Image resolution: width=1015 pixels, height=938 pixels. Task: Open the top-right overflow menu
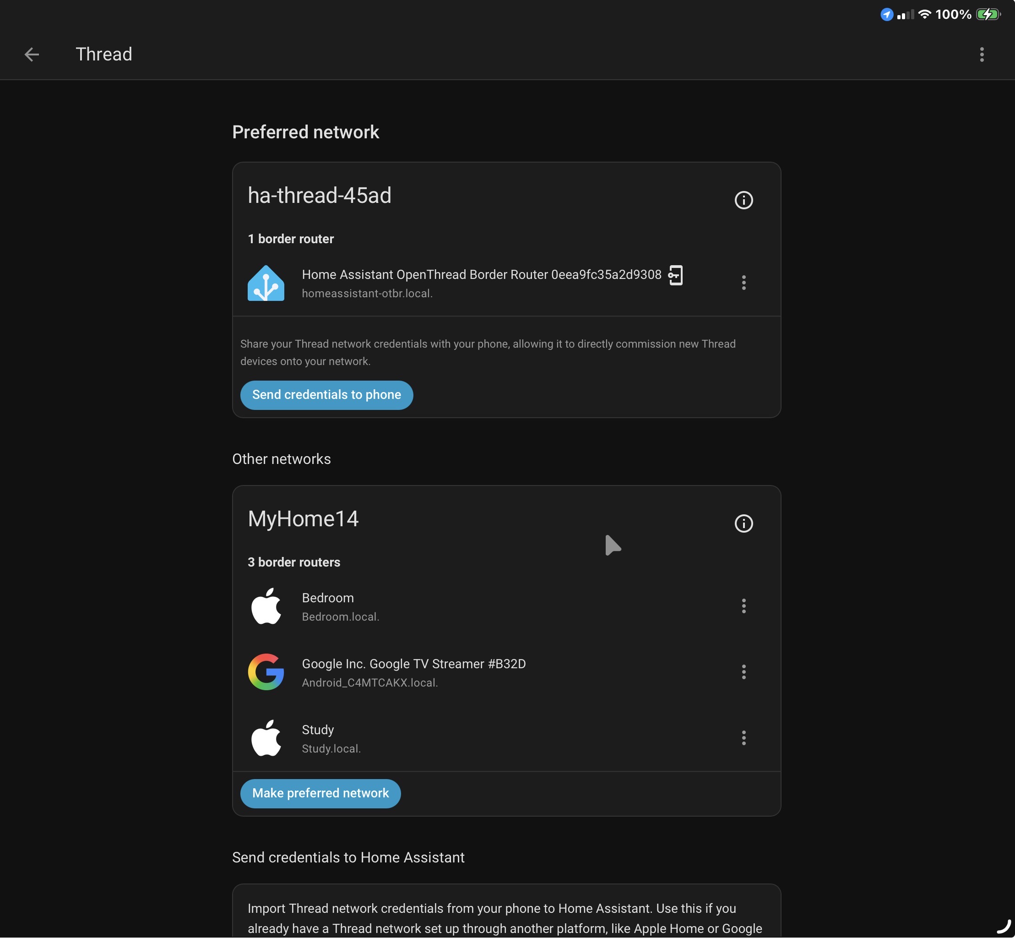[982, 55]
